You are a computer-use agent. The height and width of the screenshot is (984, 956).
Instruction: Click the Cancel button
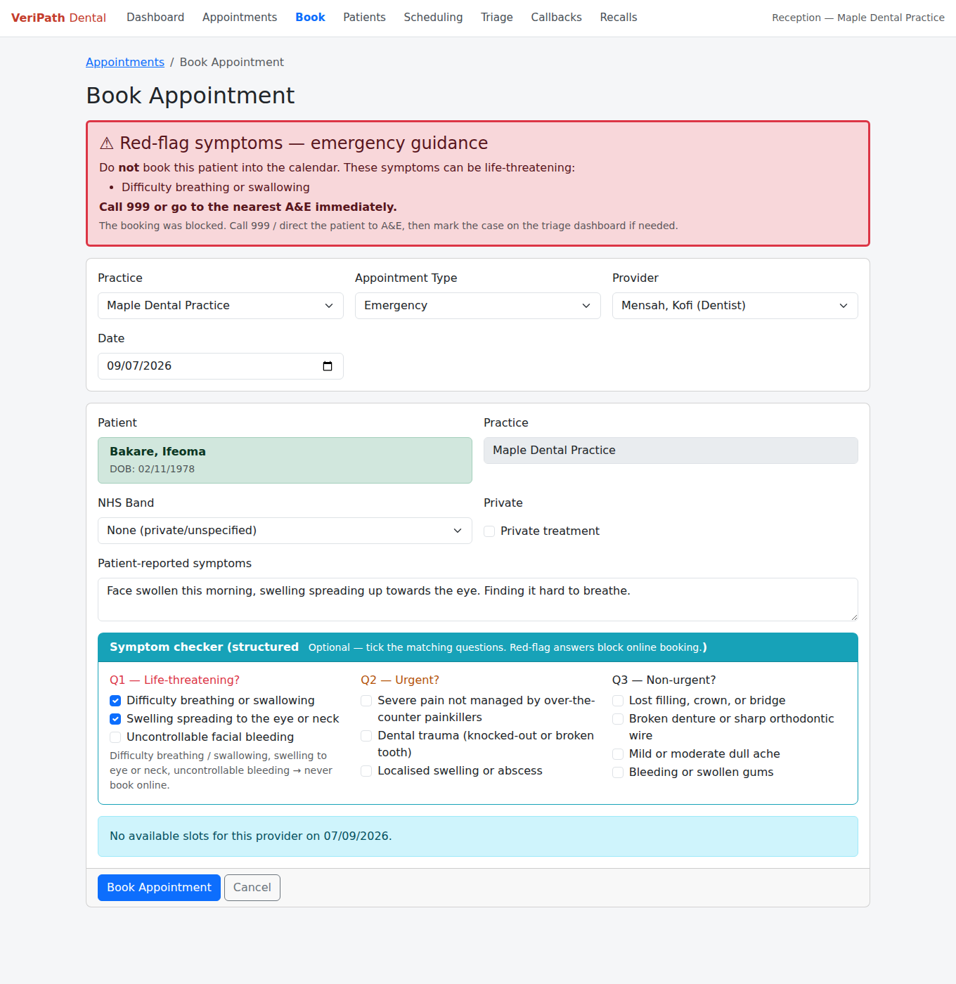[252, 888]
